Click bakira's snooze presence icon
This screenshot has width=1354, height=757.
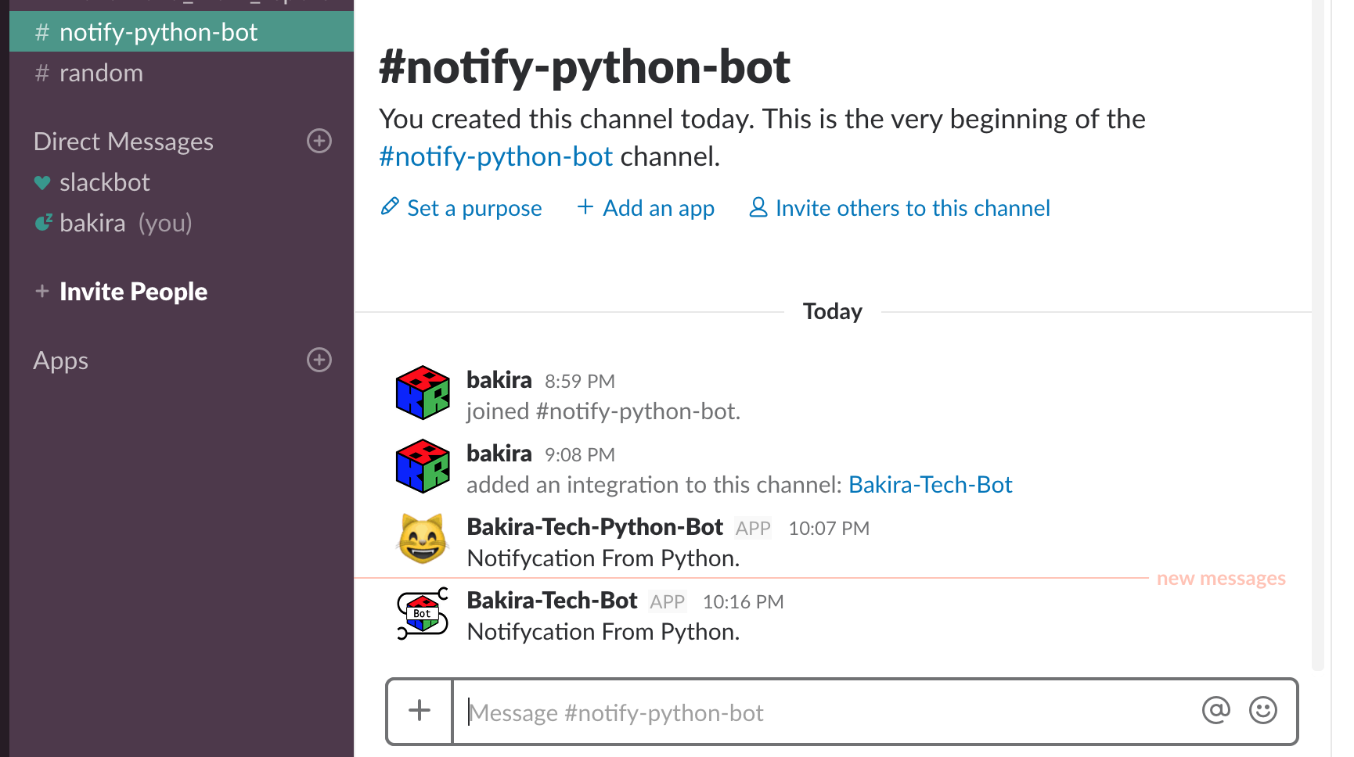tap(44, 223)
